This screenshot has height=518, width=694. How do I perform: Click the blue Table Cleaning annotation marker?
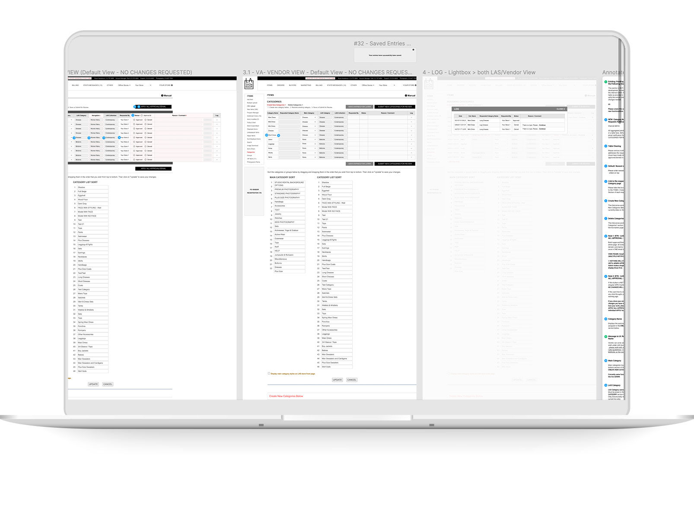point(605,146)
